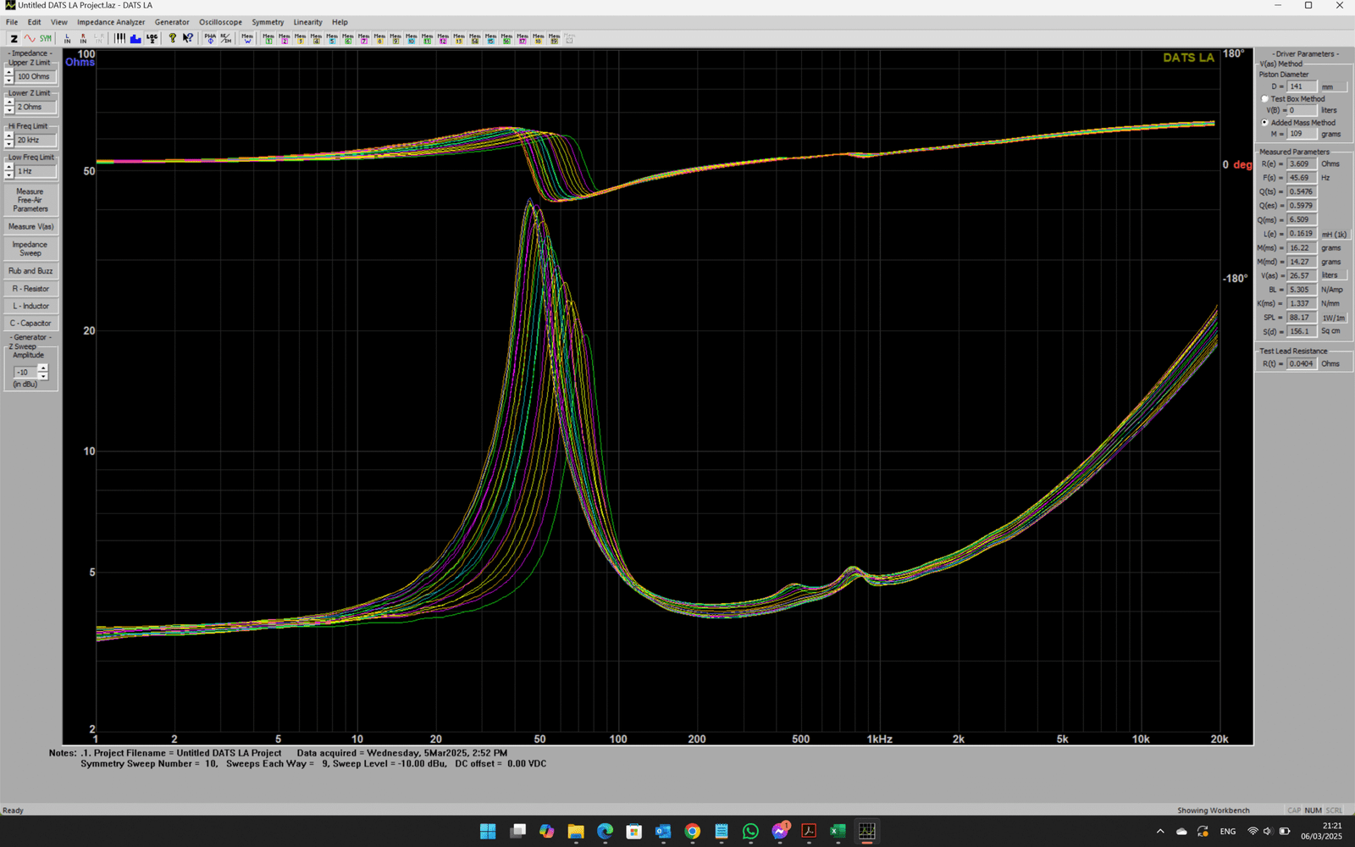Screen dimensions: 1355x847
Task: Raise Z Sweep Amplitude with up arrow
Action: click(x=43, y=368)
